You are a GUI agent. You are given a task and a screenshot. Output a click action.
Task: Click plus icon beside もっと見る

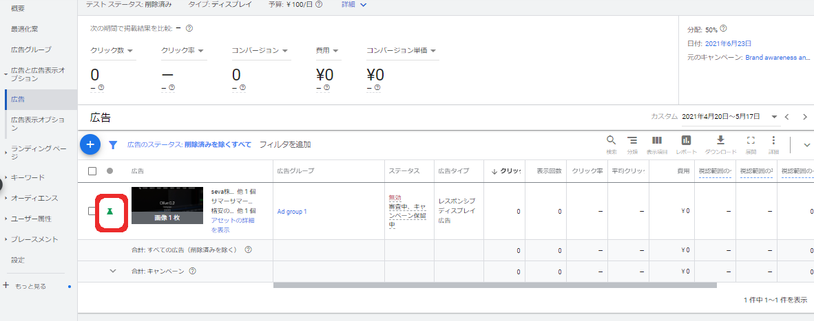click(x=6, y=285)
